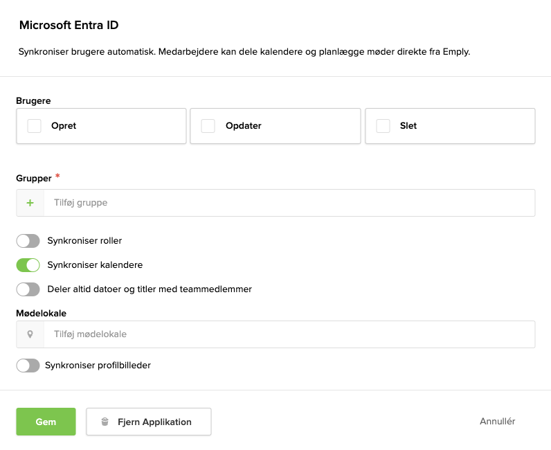
Task: Click the Fjern Applikation button text
Action: pos(154,422)
